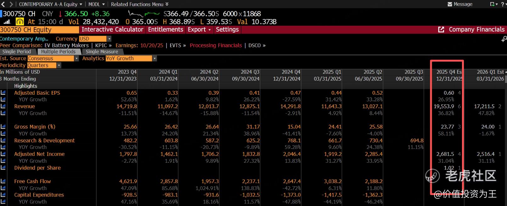The width and height of the screenshot is (507, 206).
Task: Open the Export menu
Action: click(199, 29)
